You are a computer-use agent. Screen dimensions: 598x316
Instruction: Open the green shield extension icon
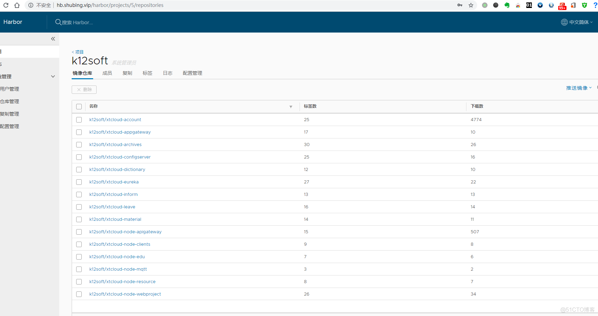(584, 5)
